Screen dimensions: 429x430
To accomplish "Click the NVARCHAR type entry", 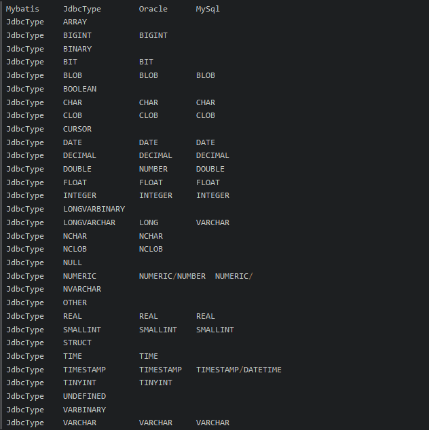I will click(82, 289).
